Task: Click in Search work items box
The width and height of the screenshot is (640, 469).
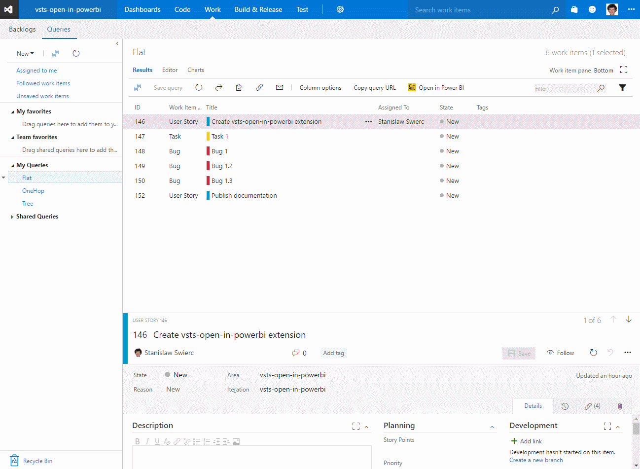Action: point(478,10)
